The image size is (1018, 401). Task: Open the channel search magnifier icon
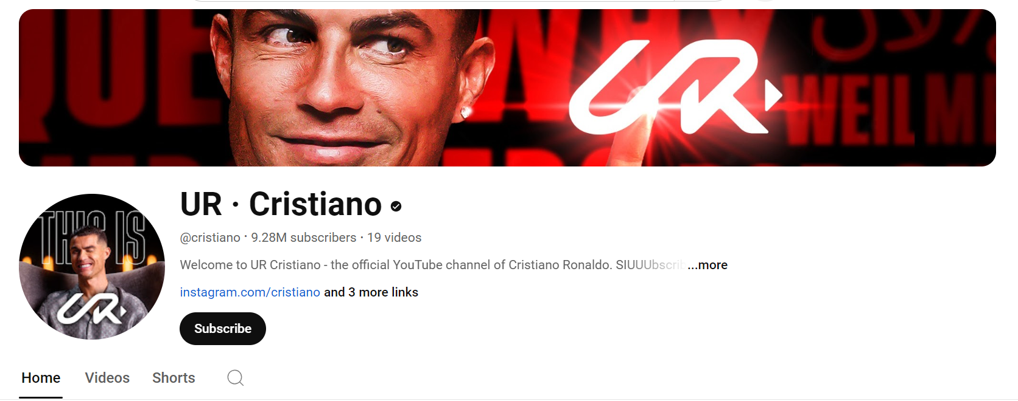coord(236,378)
